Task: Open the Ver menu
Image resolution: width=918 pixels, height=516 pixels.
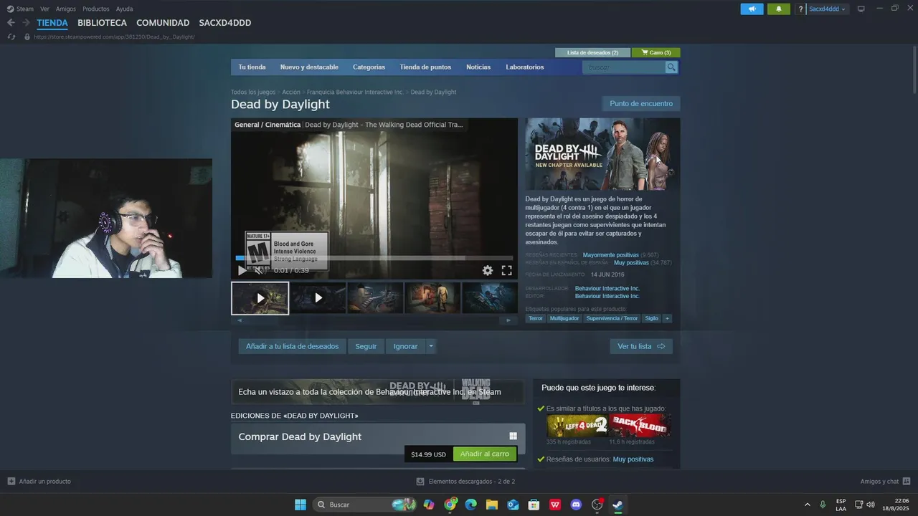Action: point(44,9)
